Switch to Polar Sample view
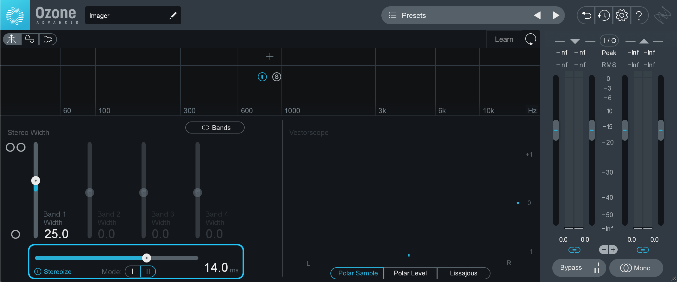 [357, 273]
